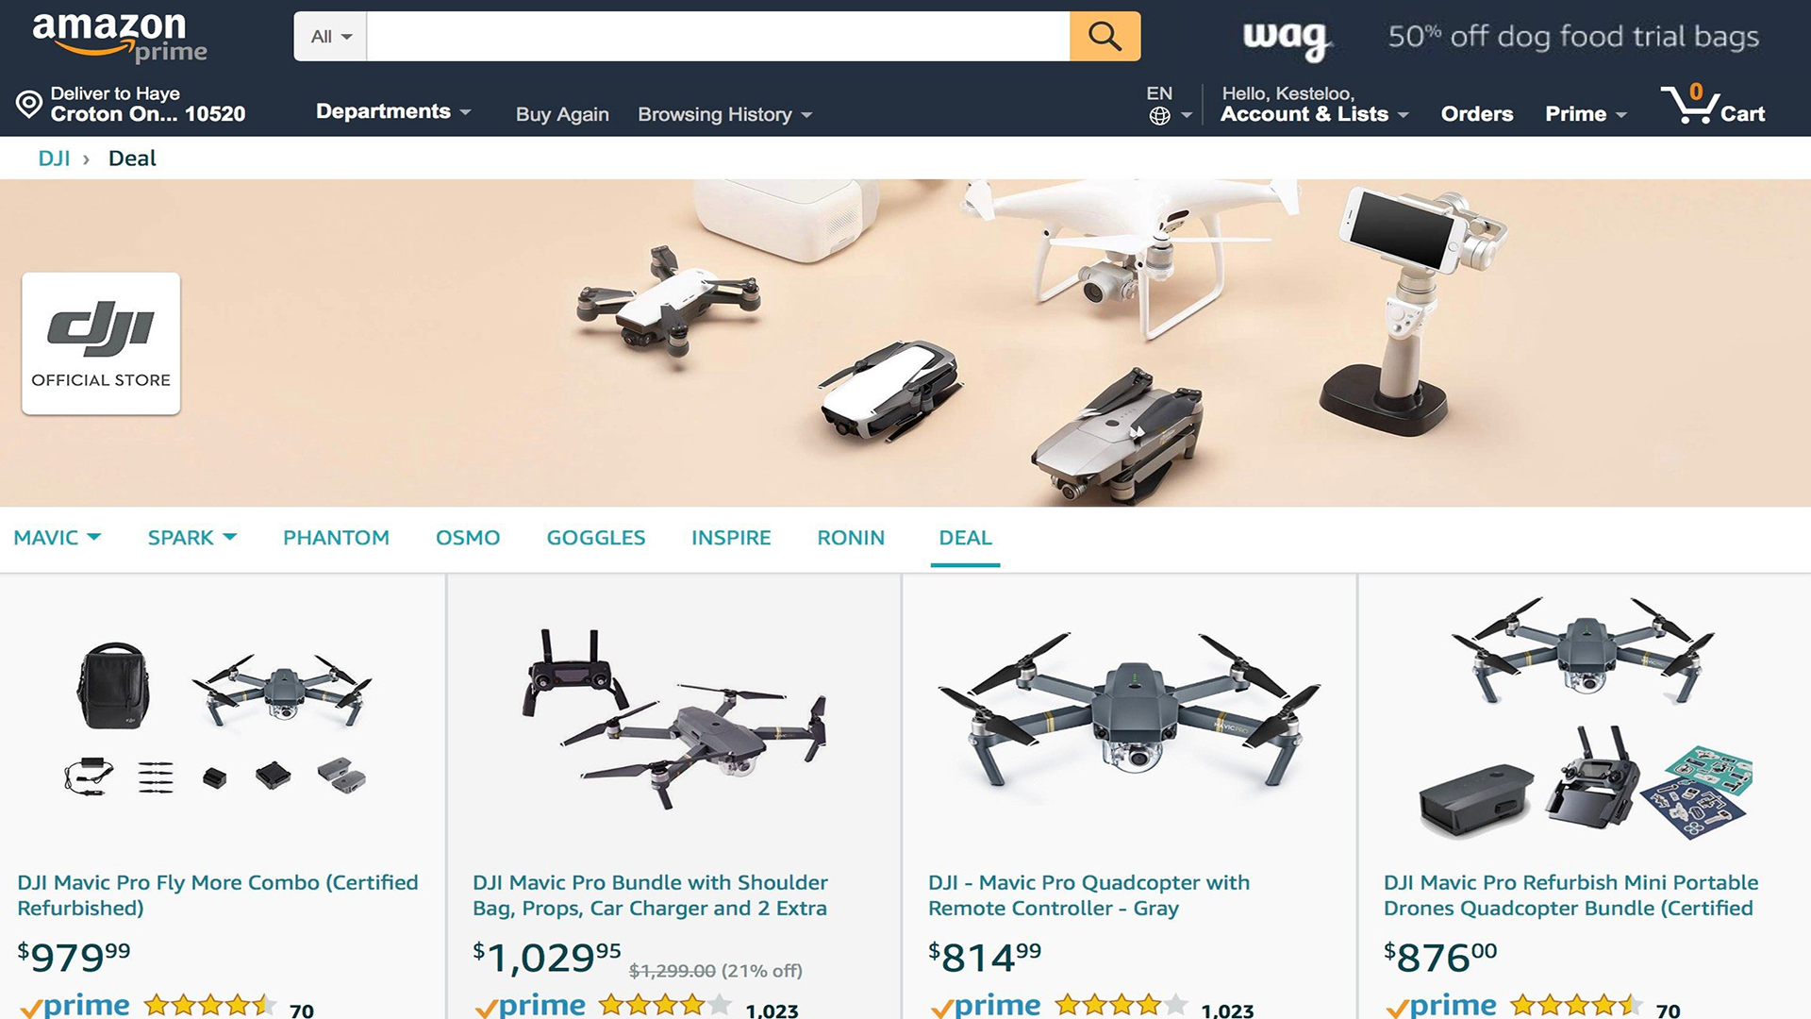Click the globe language icon
This screenshot has height=1019, width=1811.
(x=1159, y=115)
